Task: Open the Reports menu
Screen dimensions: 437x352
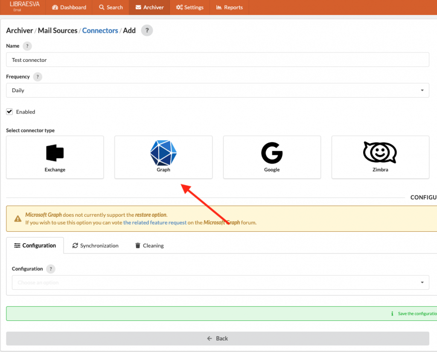Action: pyautogui.click(x=229, y=7)
